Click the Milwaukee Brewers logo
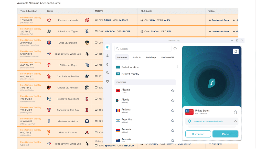256x149 pixels. point(87,43)
